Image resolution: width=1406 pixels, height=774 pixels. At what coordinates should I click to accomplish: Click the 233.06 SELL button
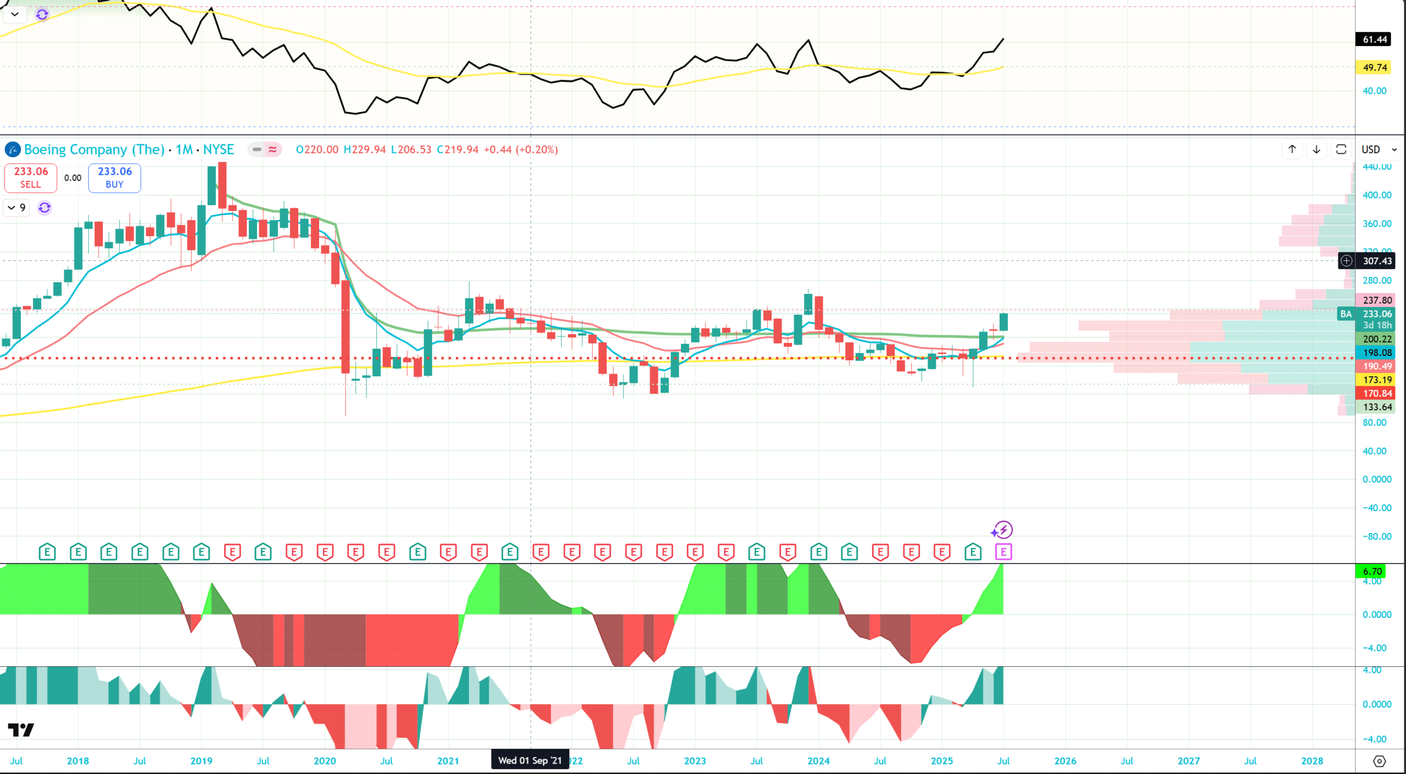(31, 178)
